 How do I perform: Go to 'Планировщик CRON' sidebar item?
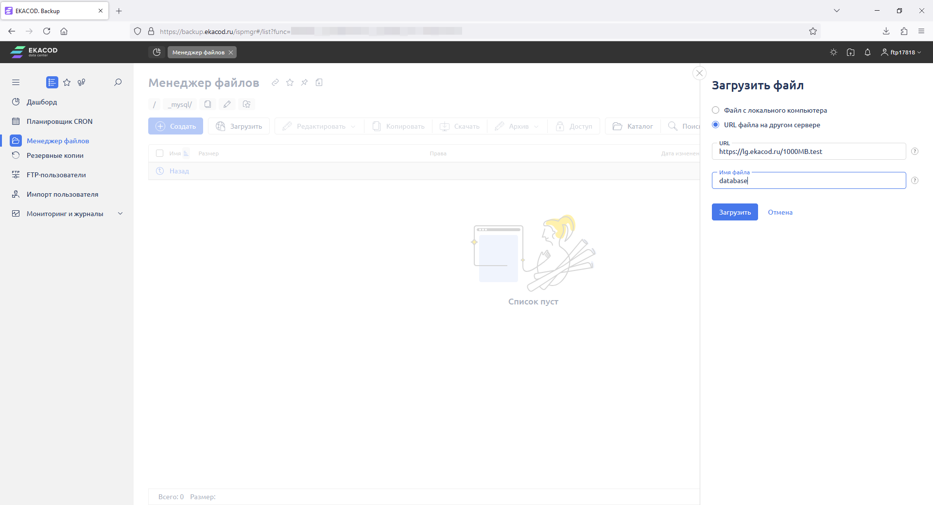[x=59, y=121]
